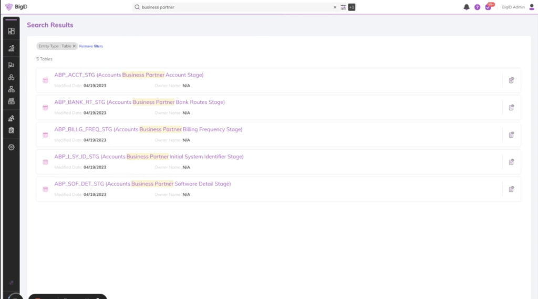Click the notifications bell icon
Image resolution: width=538 pixels, height=299 pixels.
pyautogui.click(x=467, y=7)
